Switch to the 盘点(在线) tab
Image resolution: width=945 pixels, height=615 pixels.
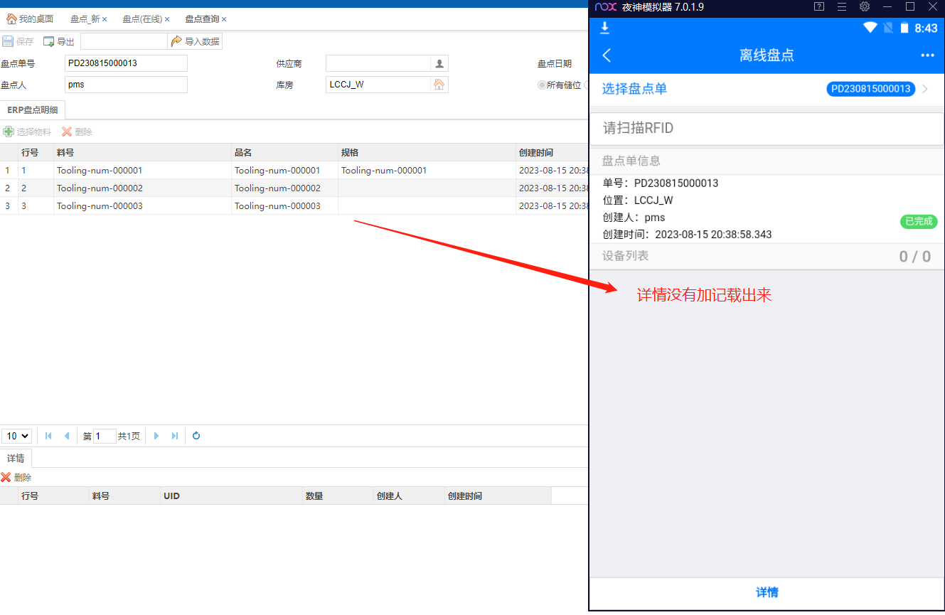142,19
